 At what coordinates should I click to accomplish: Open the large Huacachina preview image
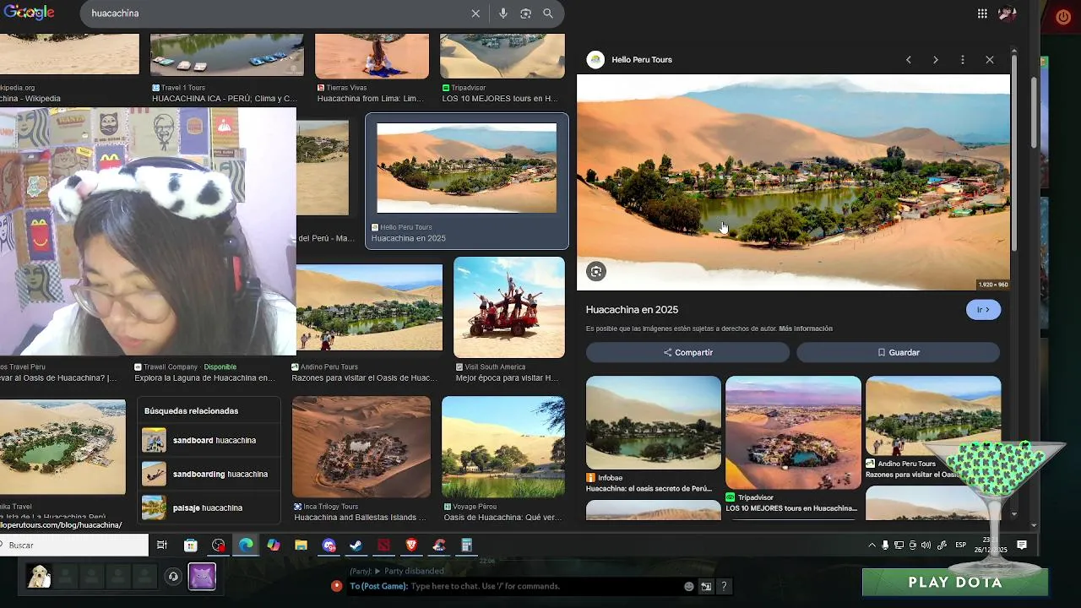click(x=793, y=182)
